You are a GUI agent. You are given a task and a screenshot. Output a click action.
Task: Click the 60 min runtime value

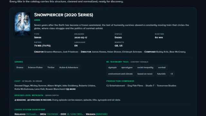pyautogui.click(x=159, y=37)
